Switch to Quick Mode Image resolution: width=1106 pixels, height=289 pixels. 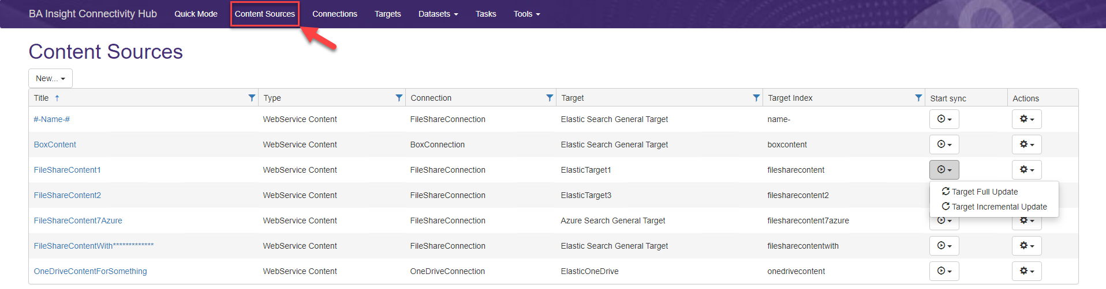coord(196,14)
